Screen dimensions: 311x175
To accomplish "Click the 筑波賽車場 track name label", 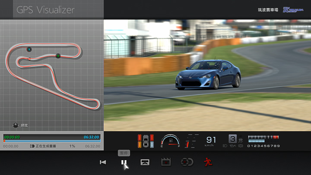I will (x=268, y=10).
